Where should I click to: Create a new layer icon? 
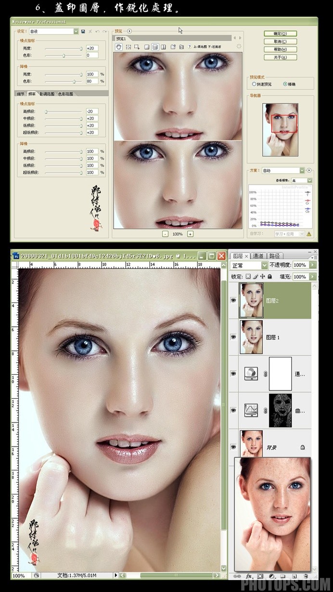294,576
